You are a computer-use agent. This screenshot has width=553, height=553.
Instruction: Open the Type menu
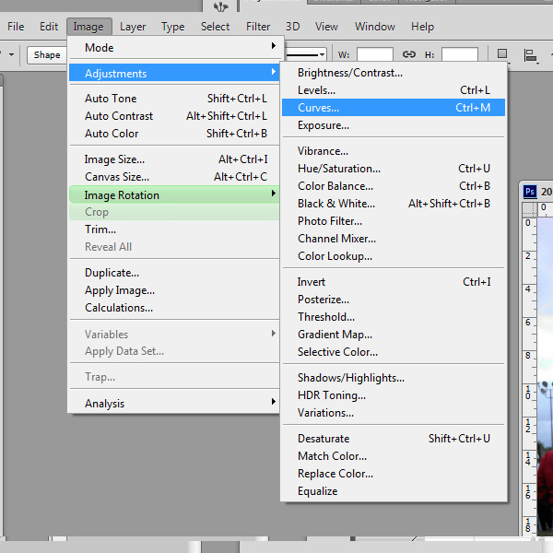point(173,27)
